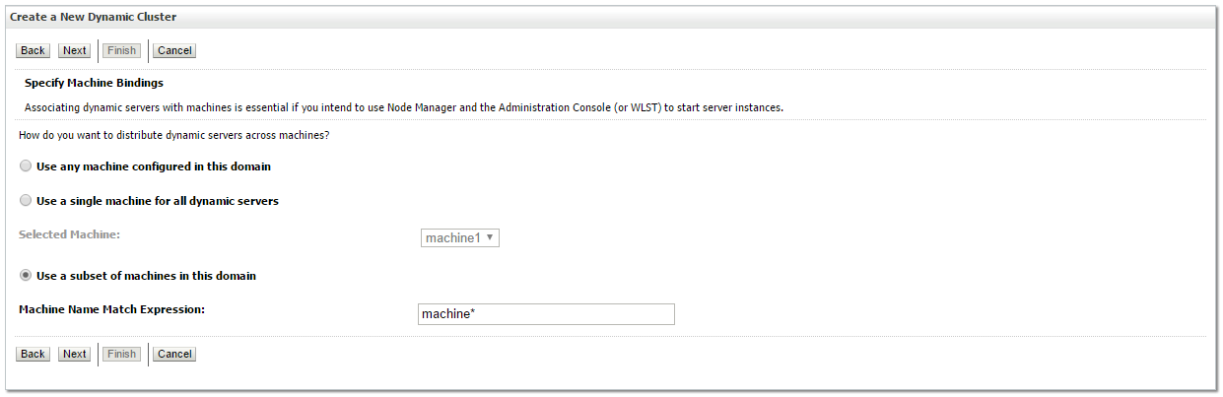
Task: Click the 'Use any machine configured in this domain' label
Action: click(153, 166)
